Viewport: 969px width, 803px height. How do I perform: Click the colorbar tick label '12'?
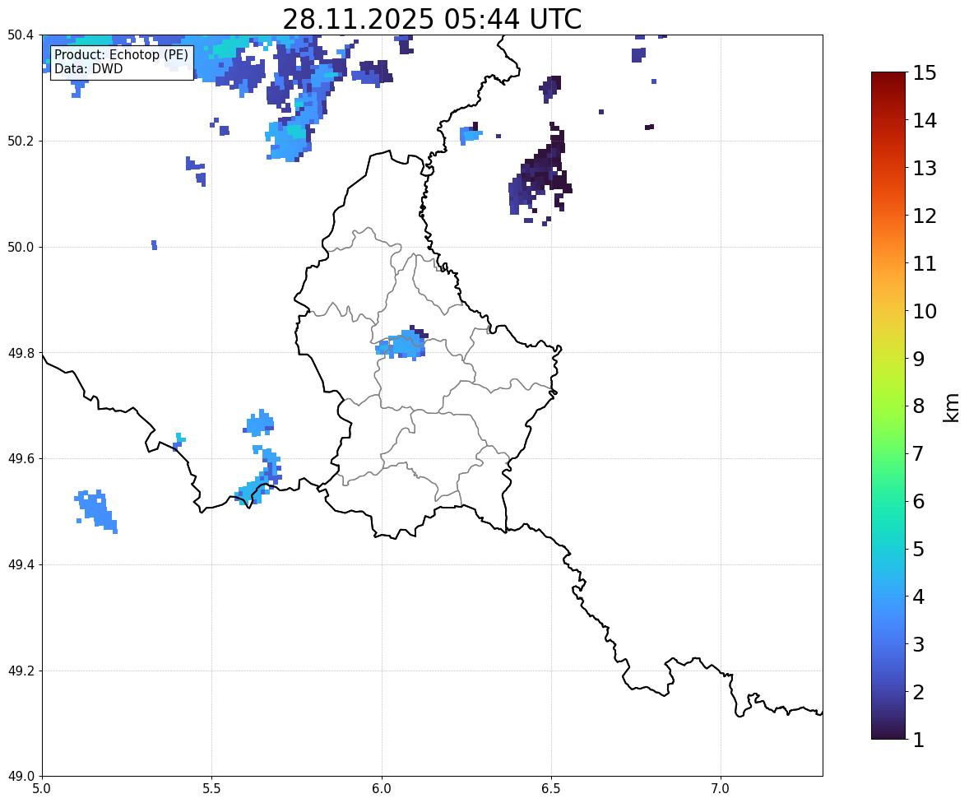coord(925,216)
